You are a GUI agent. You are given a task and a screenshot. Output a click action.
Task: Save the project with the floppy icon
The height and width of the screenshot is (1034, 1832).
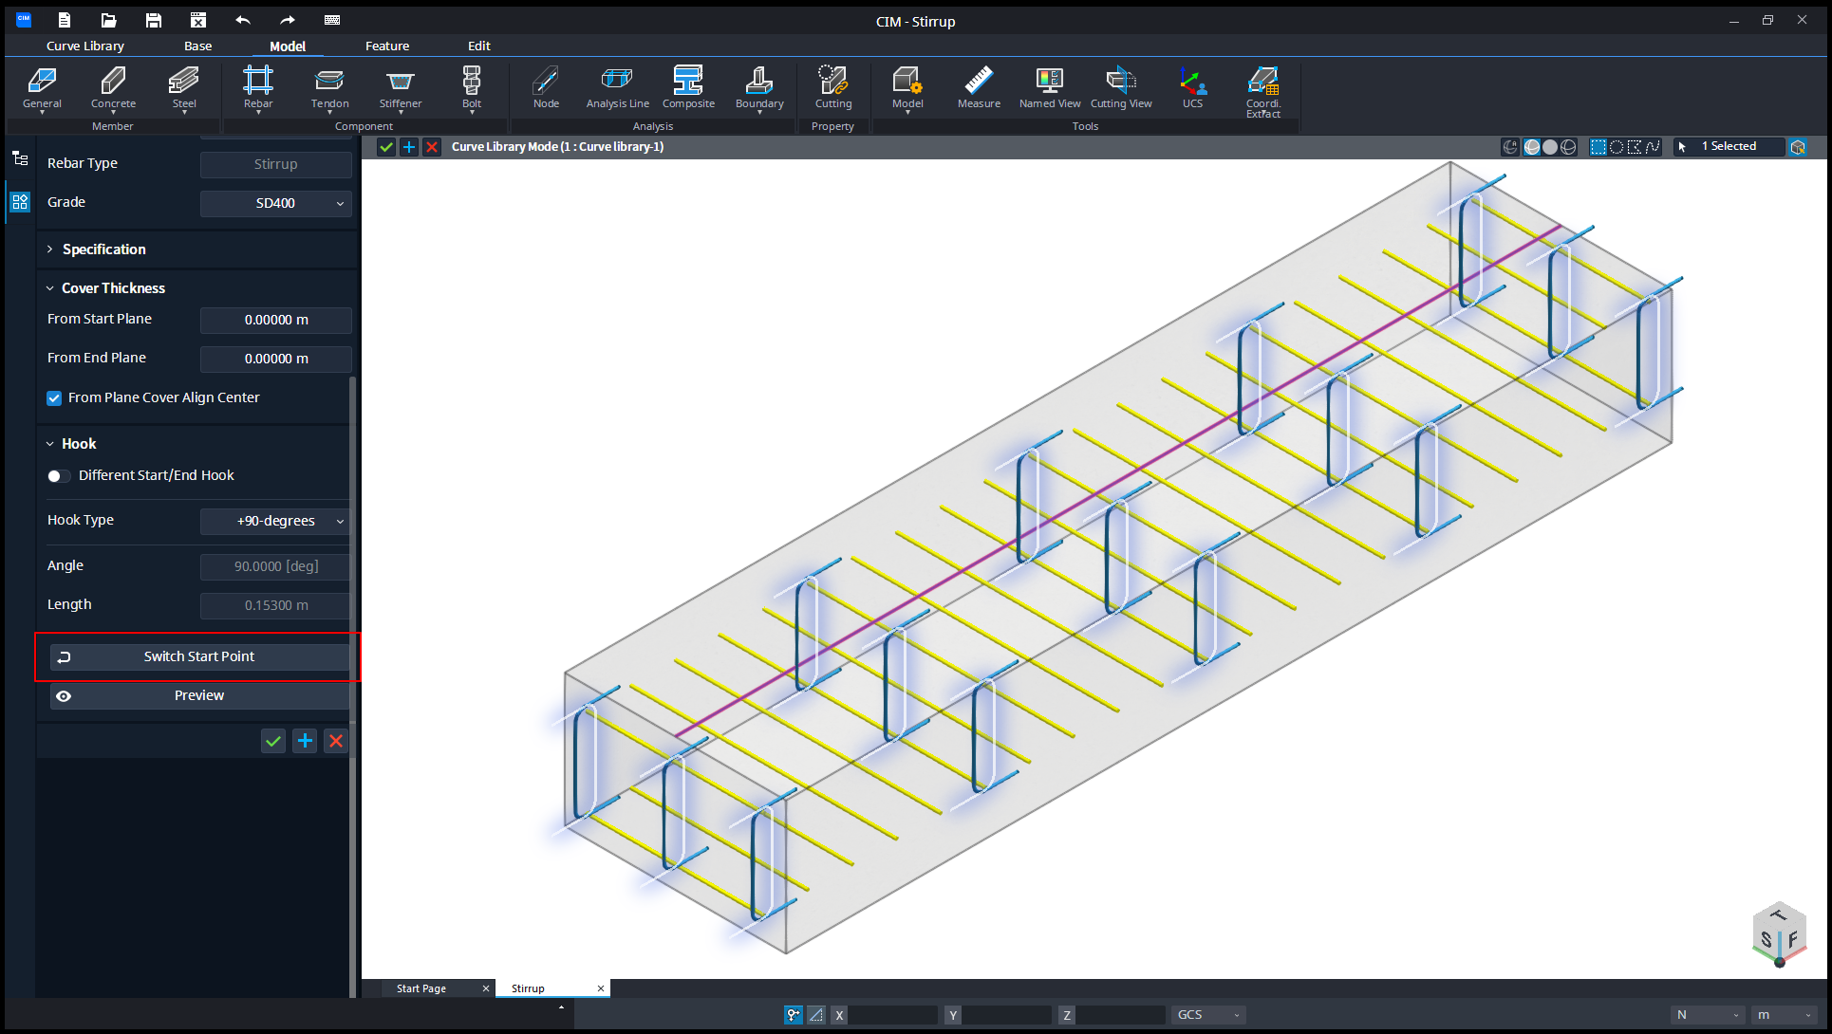[x=153, y=20]
